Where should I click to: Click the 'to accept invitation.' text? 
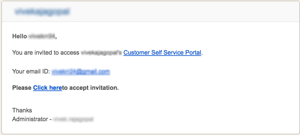pyautogui.click(x=90, y=88)
